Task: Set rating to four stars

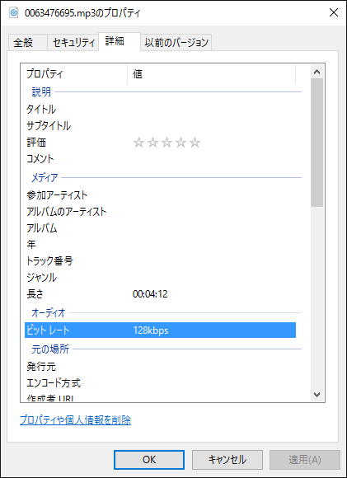Action: coord(181,143)
